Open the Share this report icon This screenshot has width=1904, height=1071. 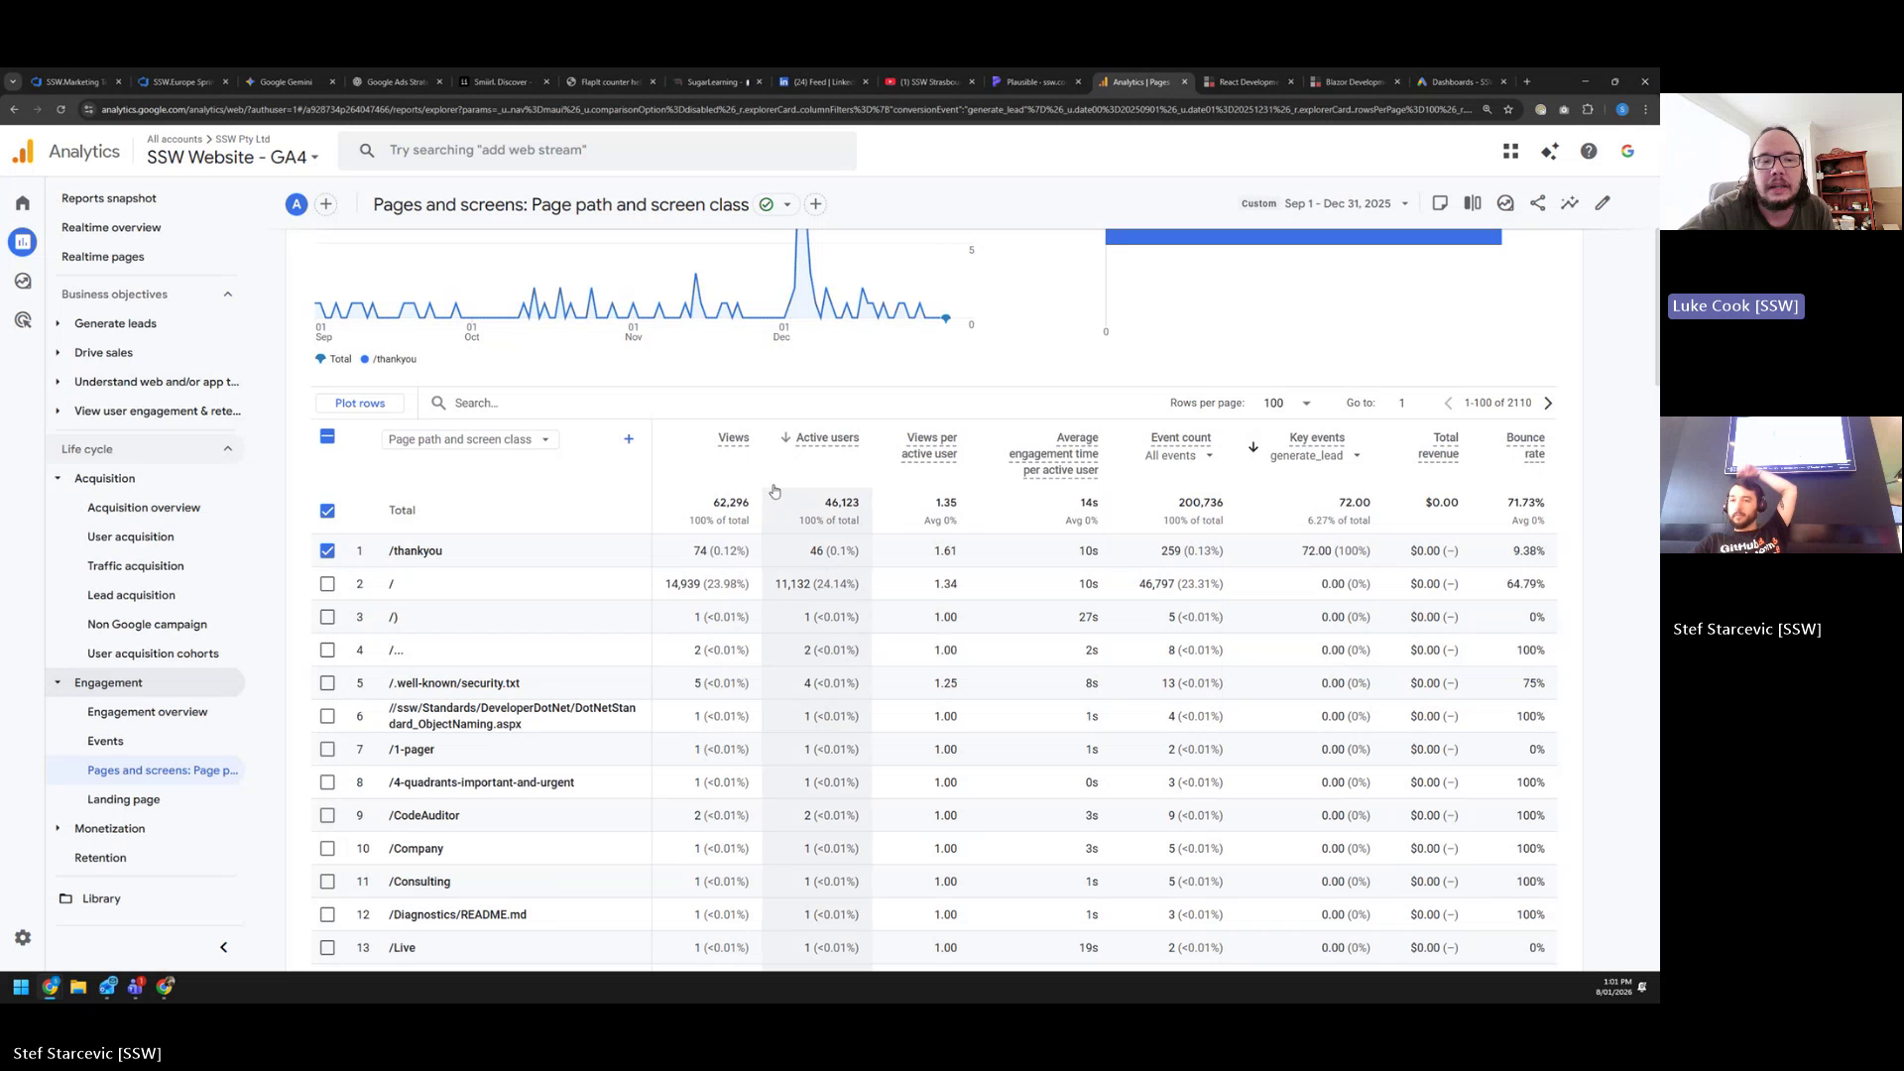[1537, 203]
